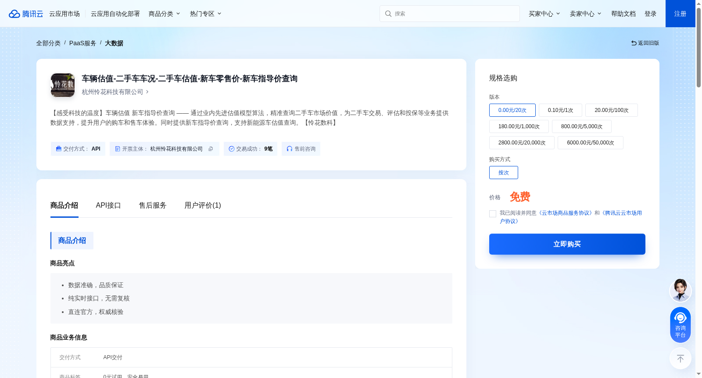Click the 直连官方，权威核验 bullet

pos(96,312)
